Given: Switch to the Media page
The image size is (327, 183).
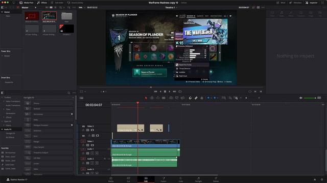Looking at the screenshot, I should coord(111,179).
